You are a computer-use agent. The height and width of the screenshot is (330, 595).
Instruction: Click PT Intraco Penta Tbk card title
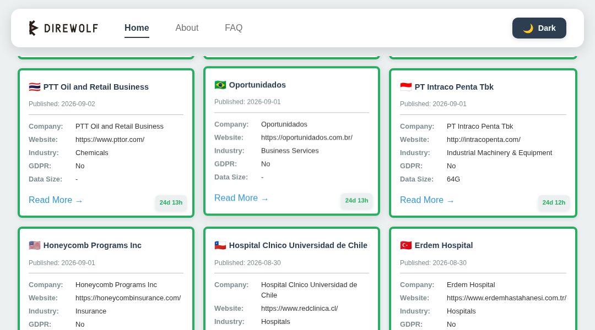[454, 87]
